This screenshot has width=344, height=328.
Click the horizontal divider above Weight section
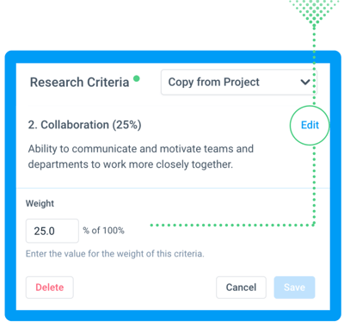pos(173,189)
